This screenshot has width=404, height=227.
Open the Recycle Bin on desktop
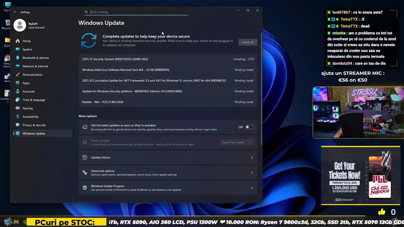(6, 25)
